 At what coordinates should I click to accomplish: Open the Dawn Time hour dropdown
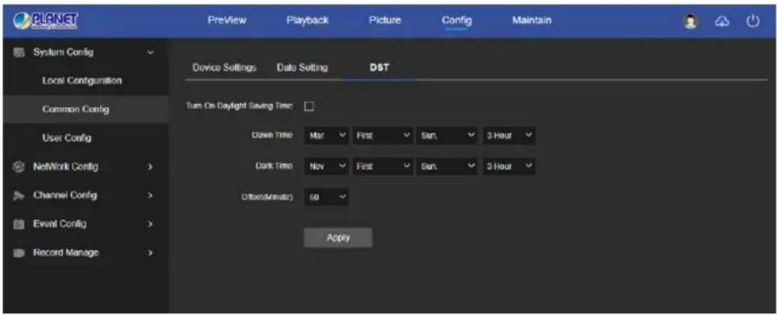click(x=509, y=135)
